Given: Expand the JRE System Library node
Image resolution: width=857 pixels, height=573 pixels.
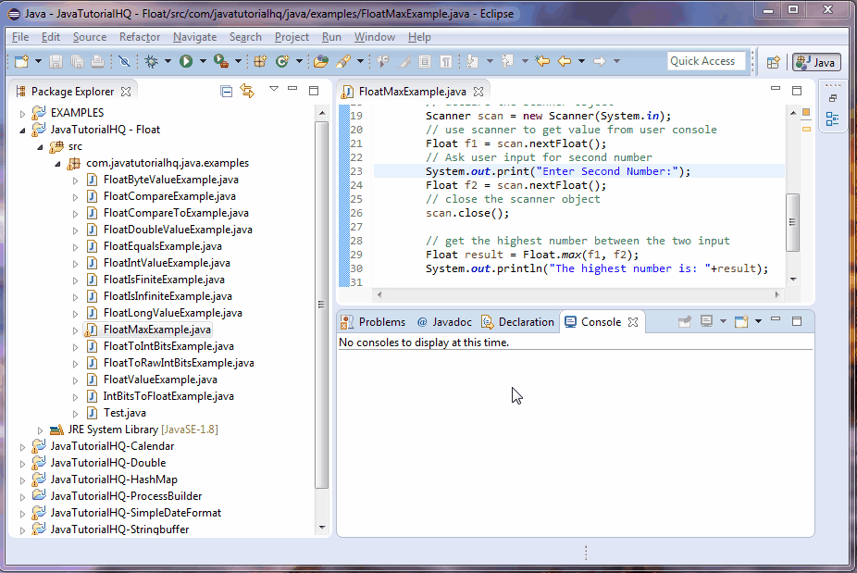Looking at the screenshot, I should coord(40,429).
